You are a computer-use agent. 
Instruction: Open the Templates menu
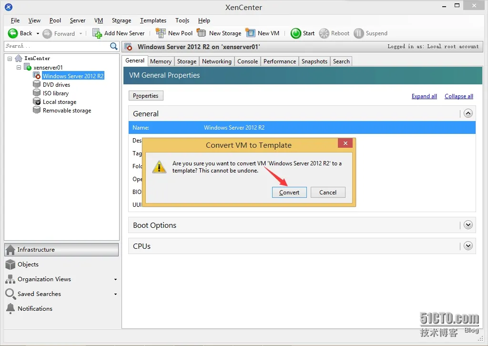(x=153, y=20)
